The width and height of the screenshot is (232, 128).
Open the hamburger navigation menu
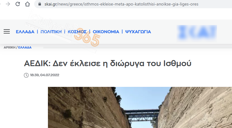[7, 31]
